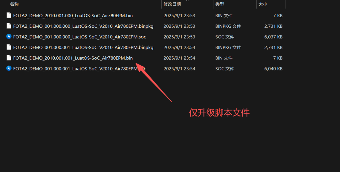Screen dimensions: 340x172
Task: Click 7 KB size of 2010.001.000 .bin
Action: 278,16
